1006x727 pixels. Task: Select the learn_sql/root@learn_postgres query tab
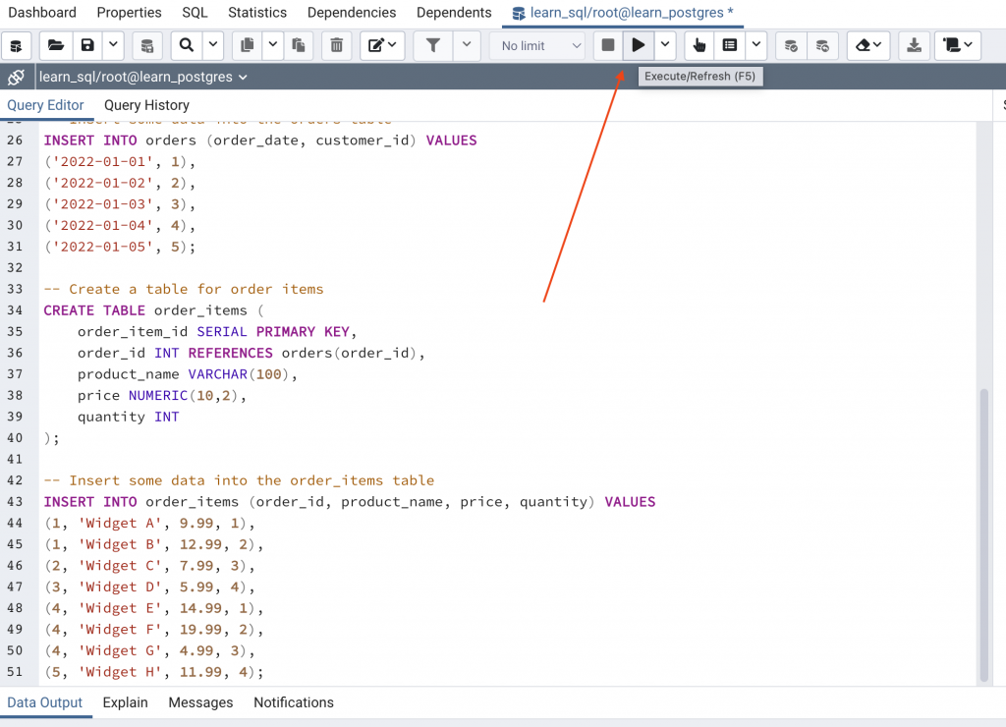[x=623, y=13]
